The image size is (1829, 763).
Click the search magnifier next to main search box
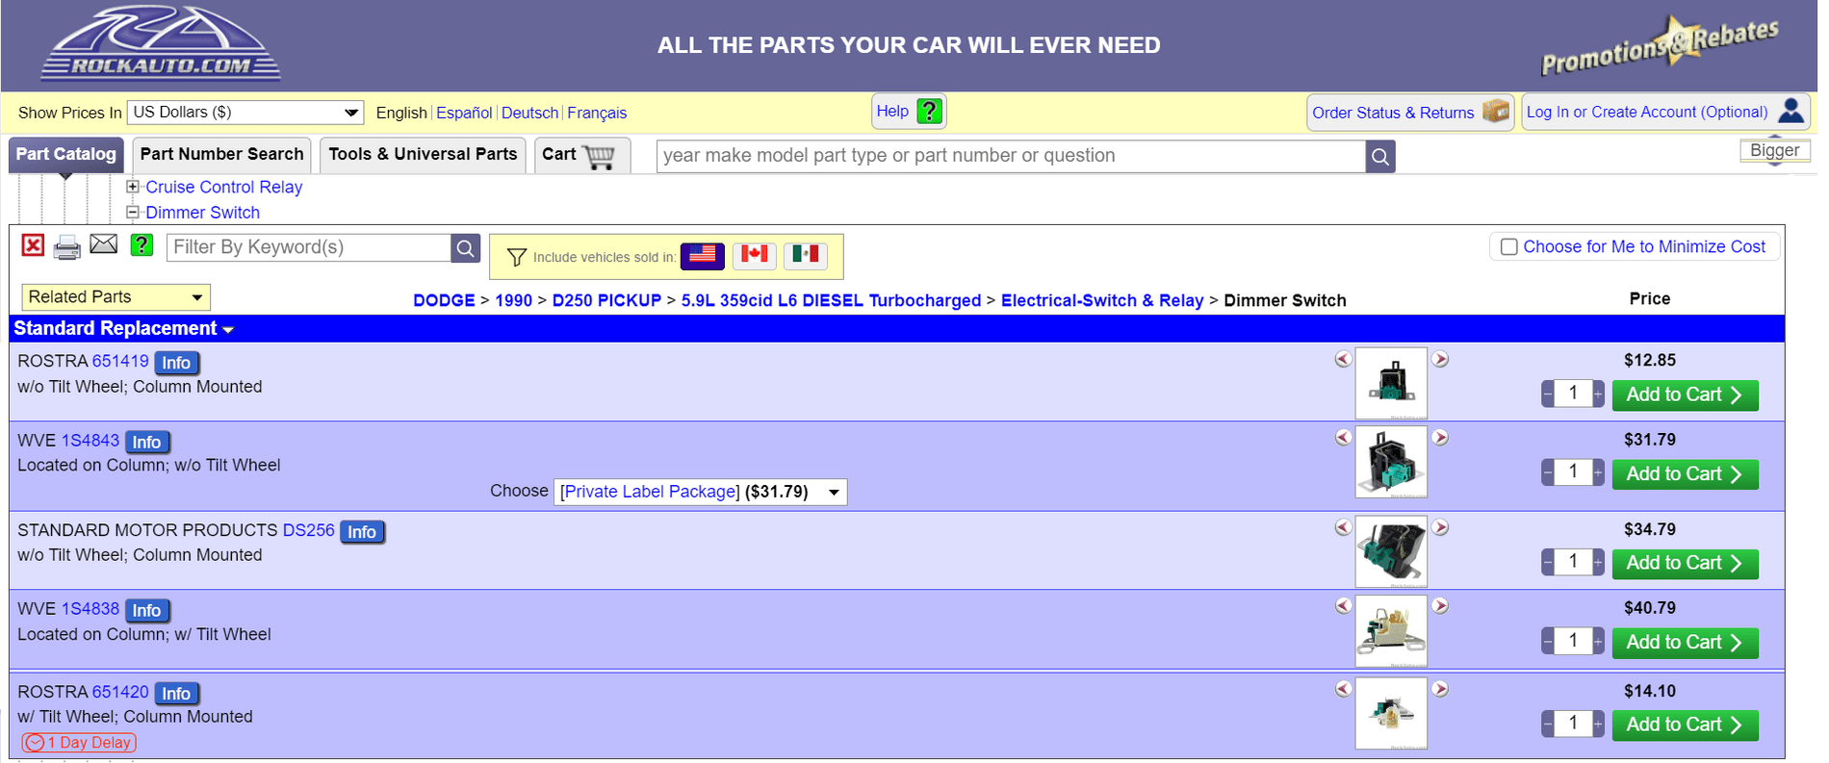[x=1379, y=156]
